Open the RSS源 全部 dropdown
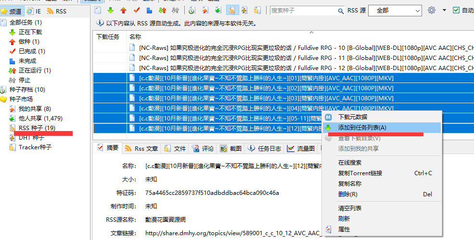The height and width of the screenshot is (240, 474). pos(395,10)
